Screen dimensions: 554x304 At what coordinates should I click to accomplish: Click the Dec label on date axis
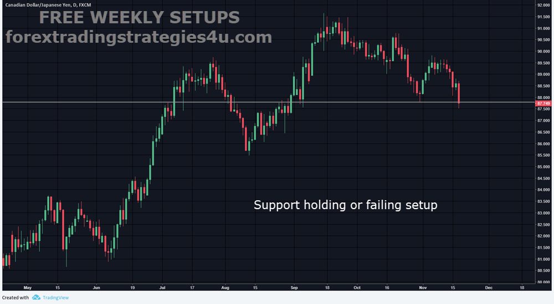[x=488, y=288]
